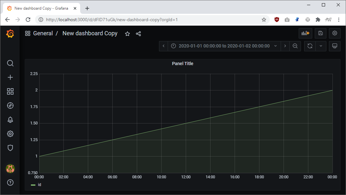Viewport: 346px width, 195px height.
Task: Click the 12:00 x-axis label
Action: coord(186,177)
